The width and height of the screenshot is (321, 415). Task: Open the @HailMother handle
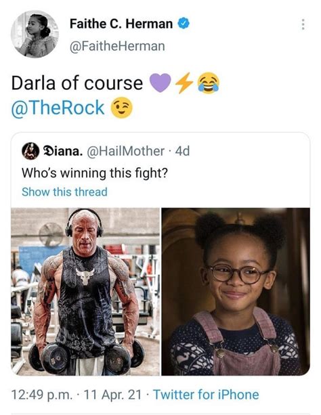(126, 151)
